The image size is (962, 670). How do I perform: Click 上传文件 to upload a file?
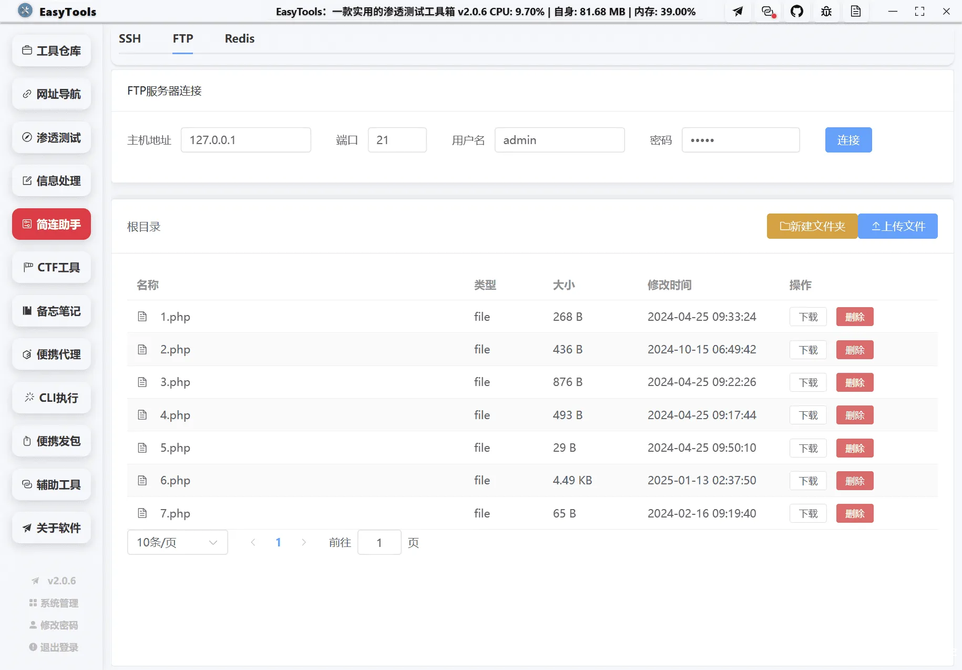[x=897, y=226]
